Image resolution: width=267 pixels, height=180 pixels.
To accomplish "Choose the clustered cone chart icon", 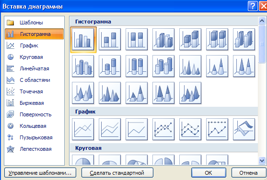I will point(190,66).
